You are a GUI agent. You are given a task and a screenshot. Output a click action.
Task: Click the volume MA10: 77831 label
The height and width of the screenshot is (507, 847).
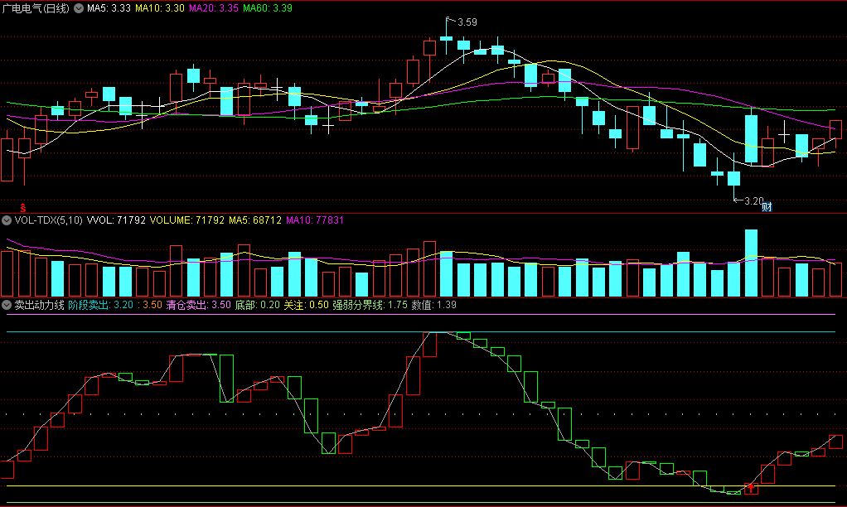click(x=315, y=220)
